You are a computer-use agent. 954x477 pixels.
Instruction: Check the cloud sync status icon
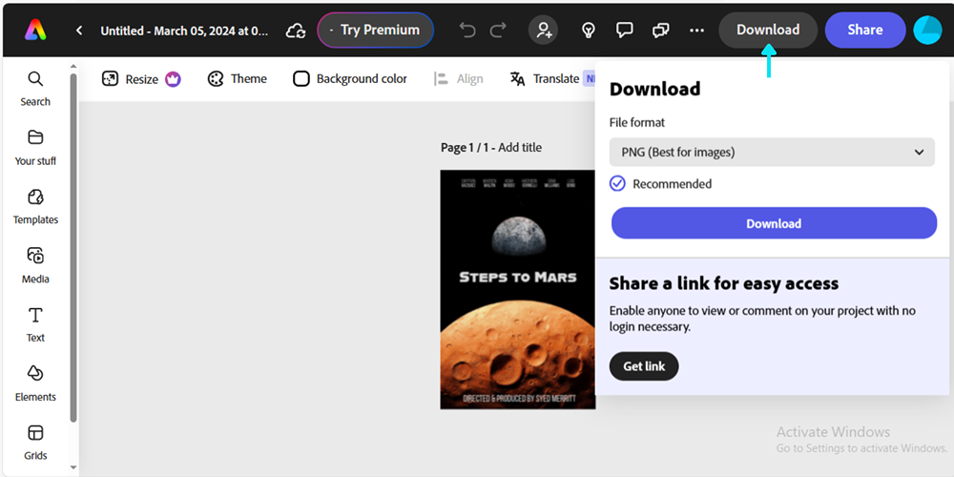296,31
